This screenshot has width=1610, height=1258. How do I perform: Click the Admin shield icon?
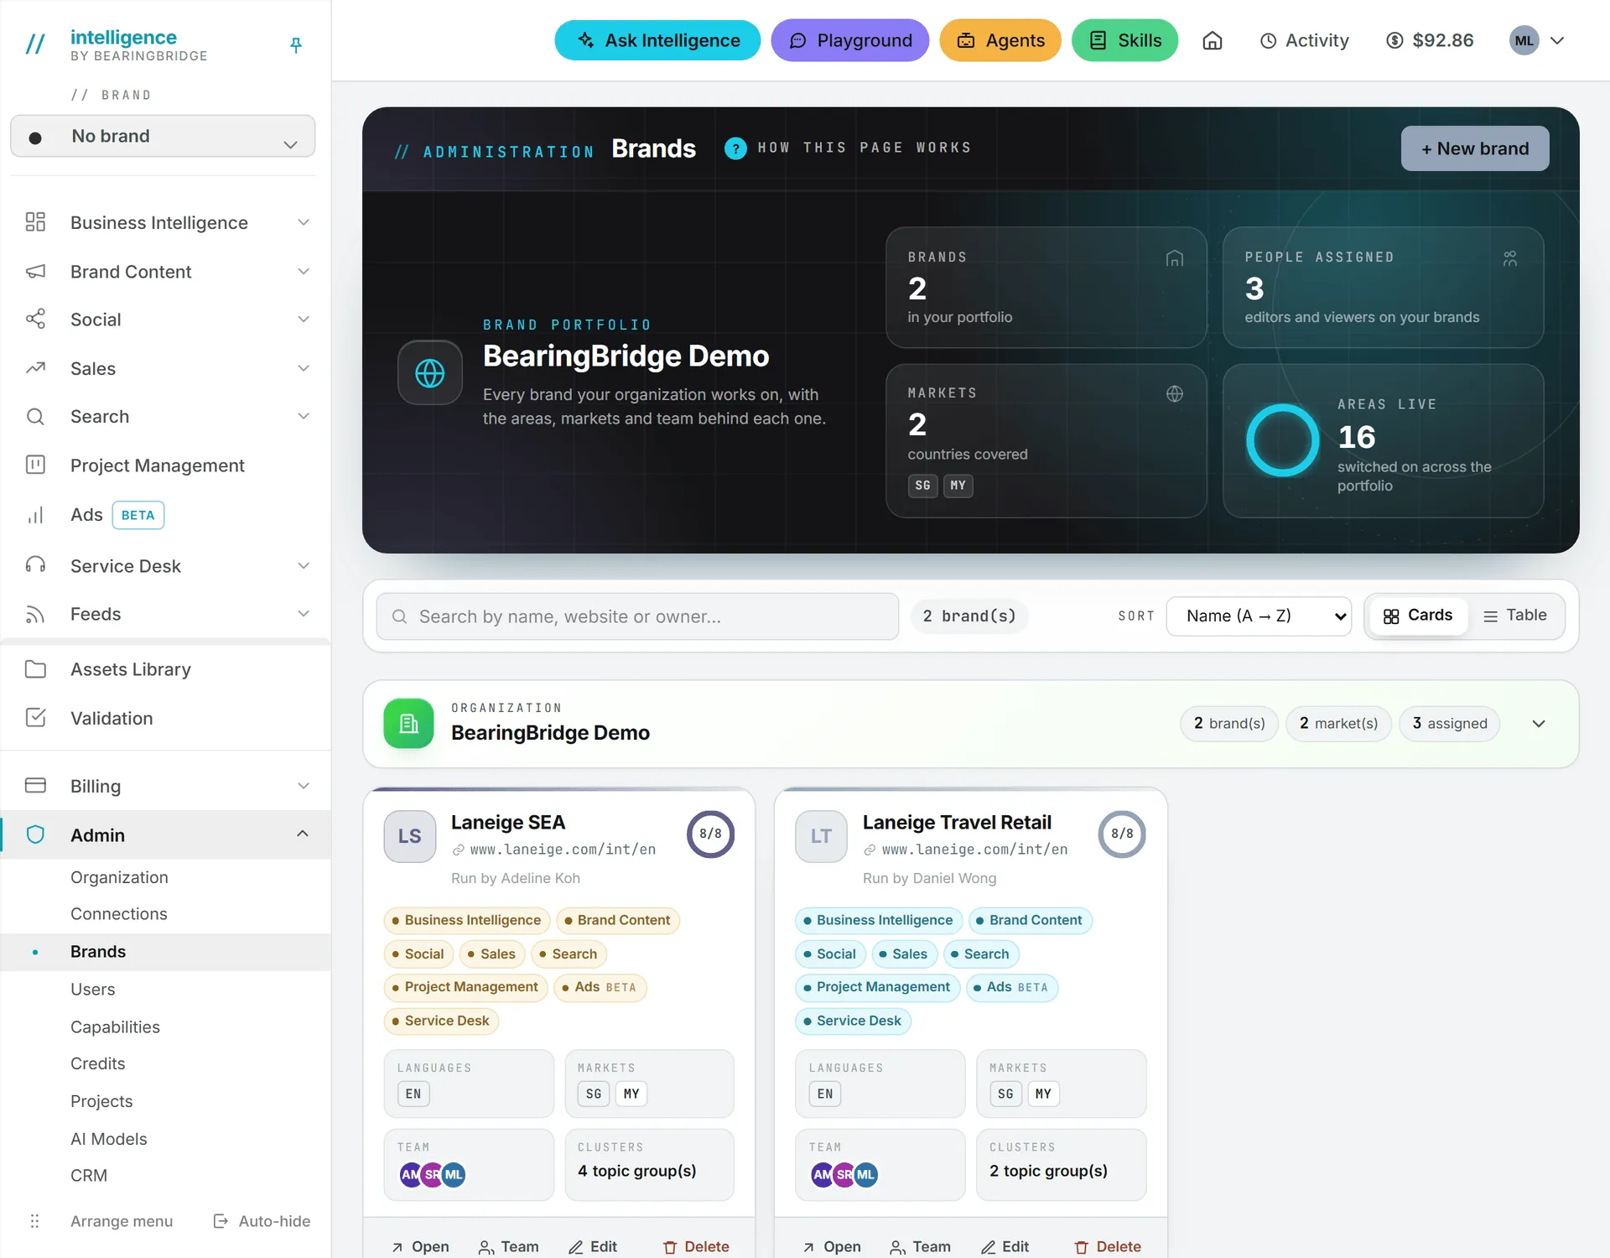click(35, 834)
